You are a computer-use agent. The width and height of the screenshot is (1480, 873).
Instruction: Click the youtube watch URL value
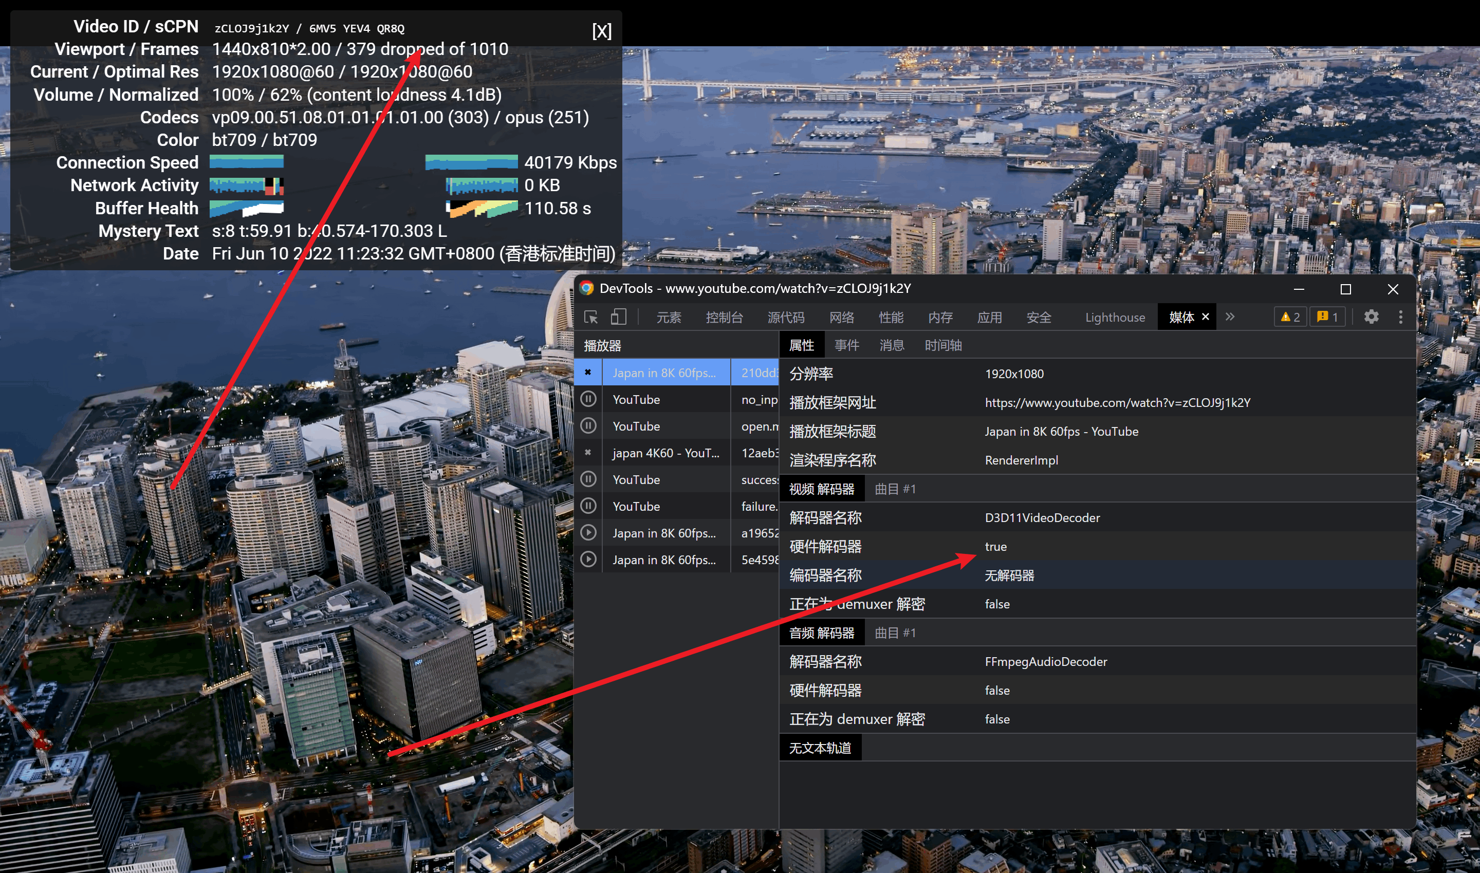(1117, 402)
